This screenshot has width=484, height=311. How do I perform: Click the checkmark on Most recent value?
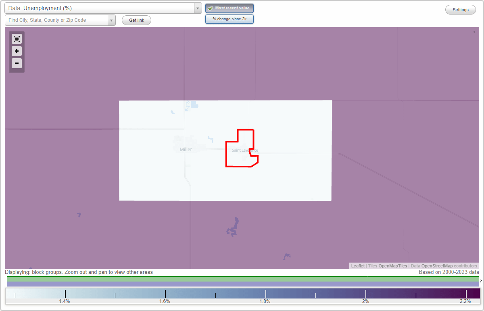[210, 8]
